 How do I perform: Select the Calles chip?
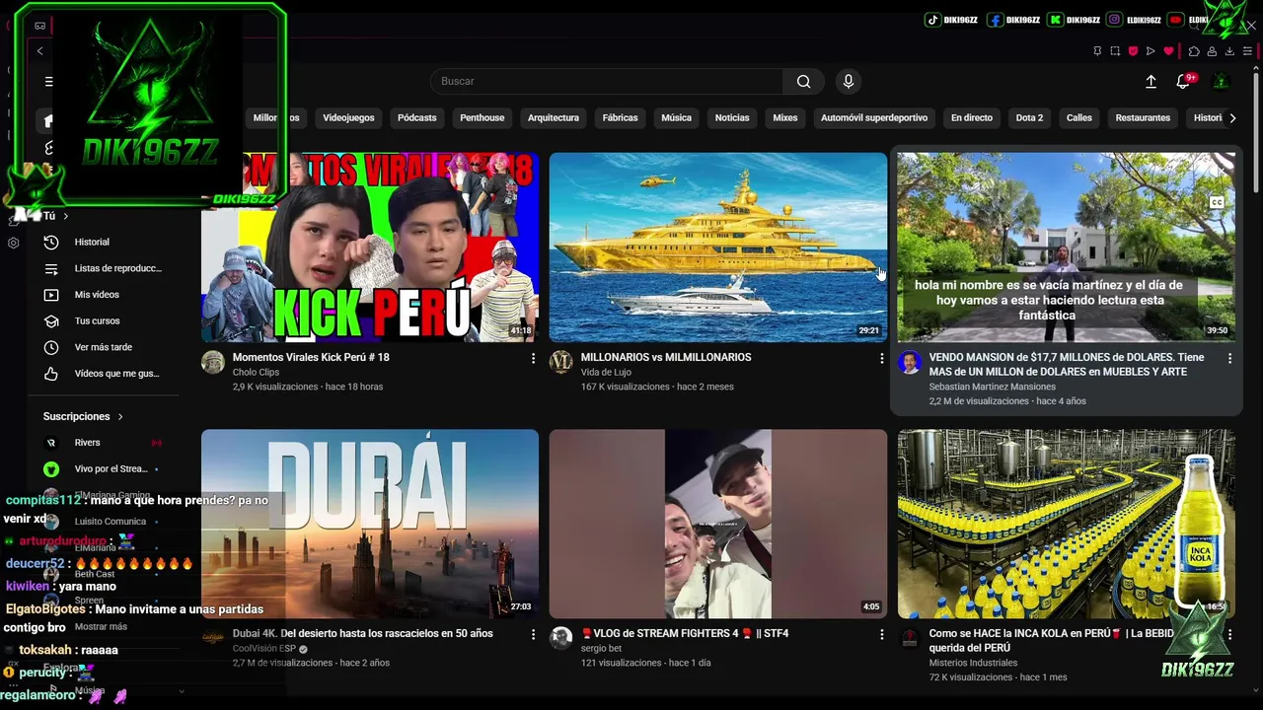tap(1078, 118)
